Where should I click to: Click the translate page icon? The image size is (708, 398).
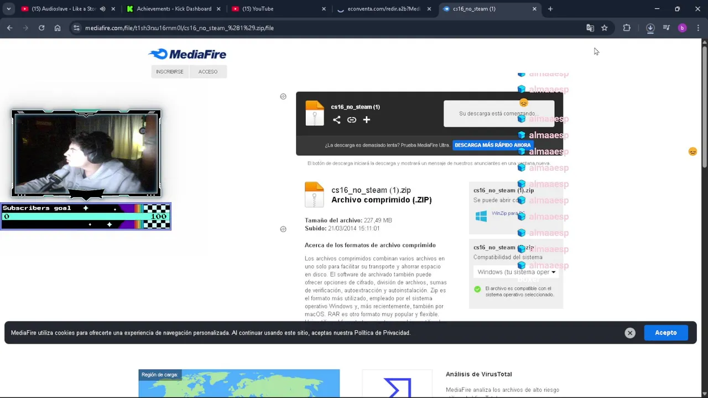coord(590,28)
